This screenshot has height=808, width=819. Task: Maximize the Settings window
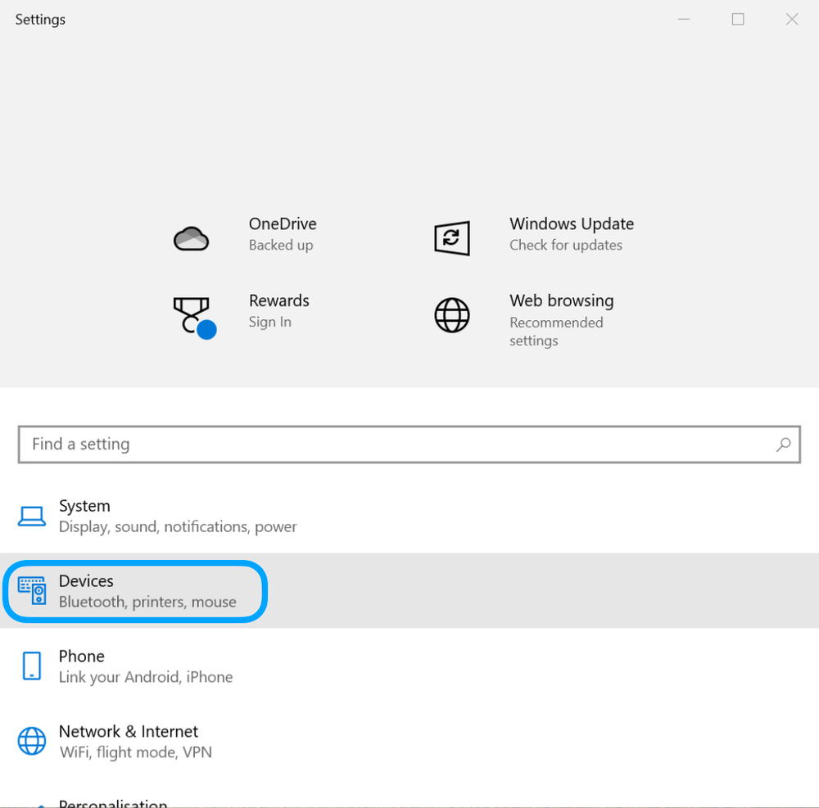[738, 20]
